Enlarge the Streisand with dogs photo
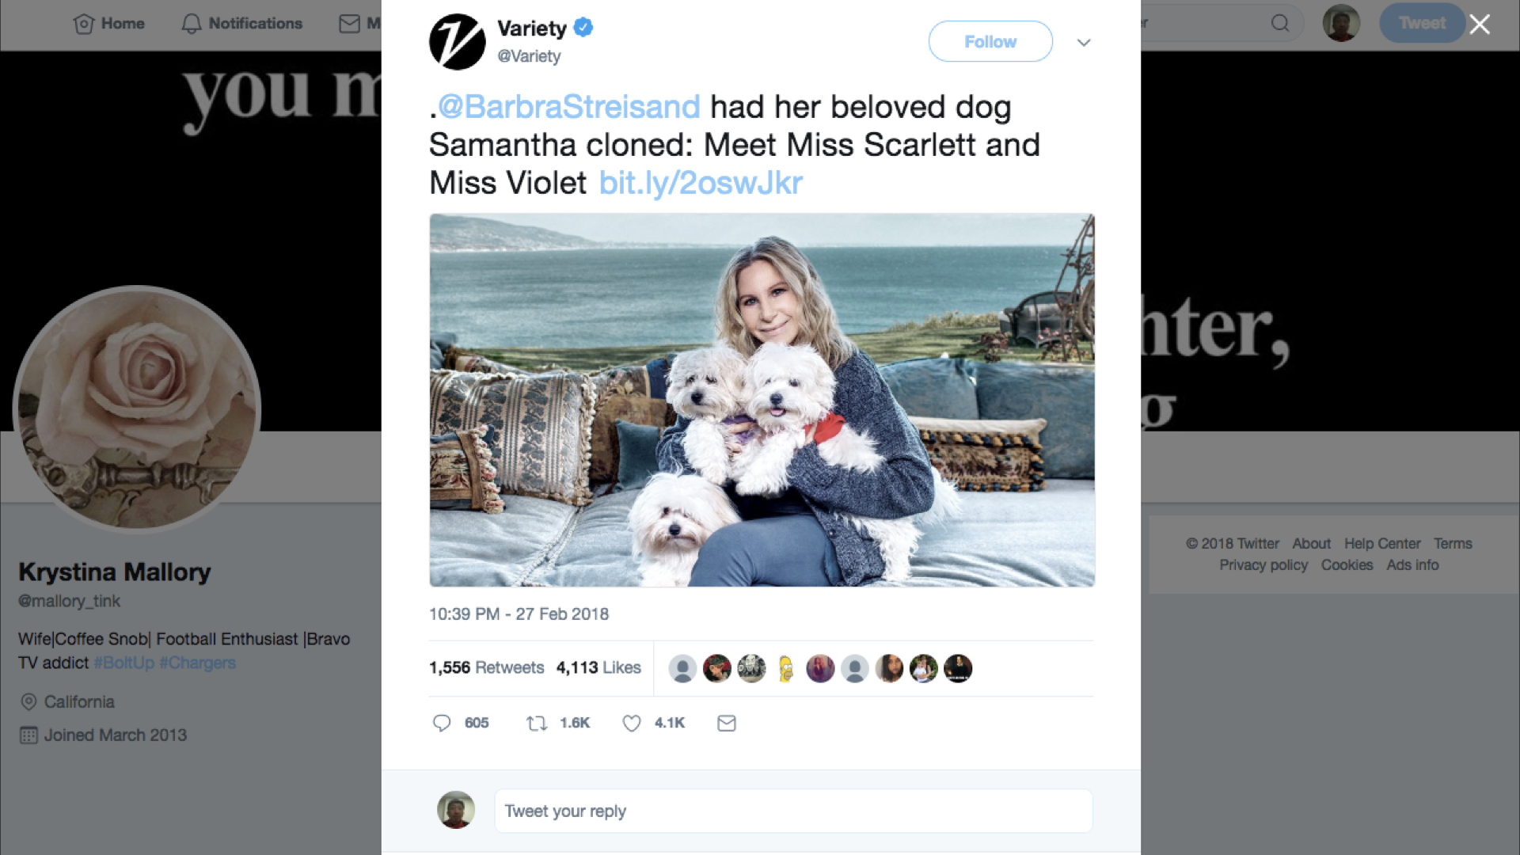The width and height of the screenshot is (1520, 855). click(762, 400)
